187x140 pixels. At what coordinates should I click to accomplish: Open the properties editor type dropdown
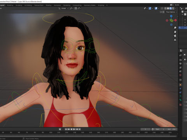pos(182,51)
